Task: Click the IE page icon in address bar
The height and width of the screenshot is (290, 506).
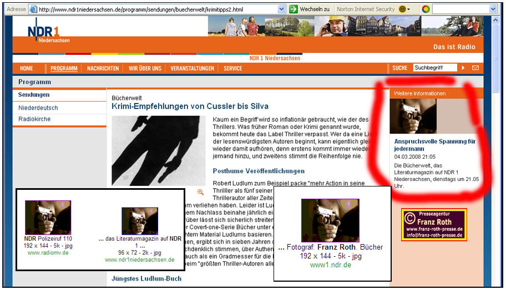Action: pos(33,9)
